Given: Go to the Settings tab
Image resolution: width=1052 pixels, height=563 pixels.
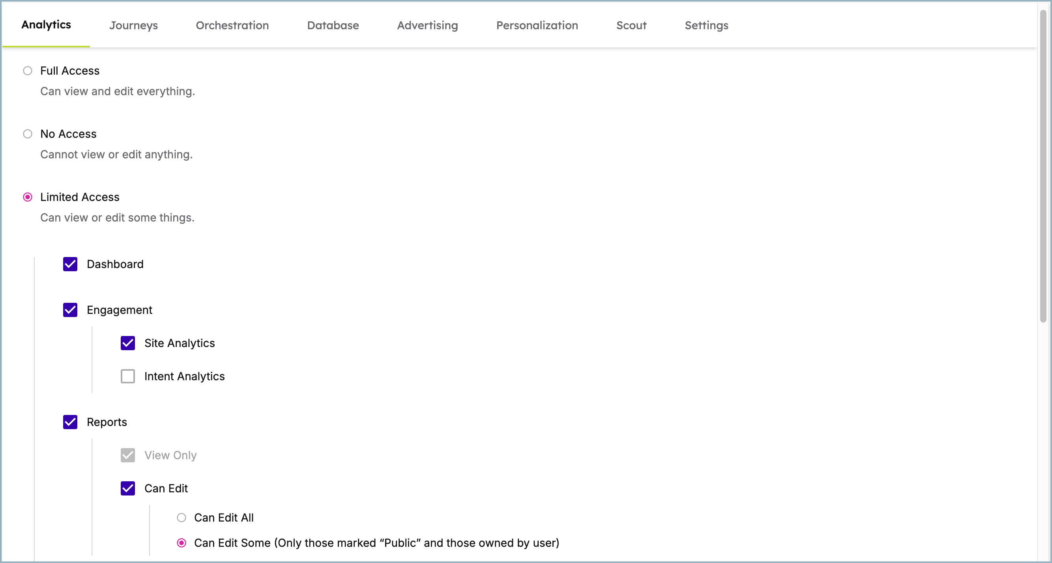Looking at the screenshot, I should pos(706,25).
